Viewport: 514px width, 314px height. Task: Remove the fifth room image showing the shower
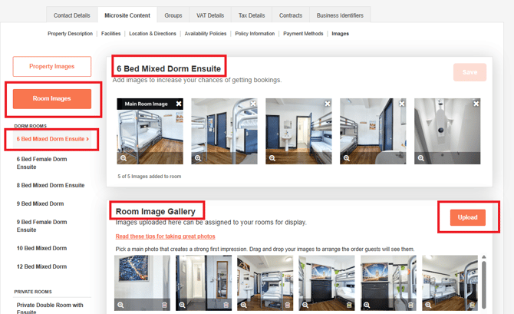(x=476, y=103)
